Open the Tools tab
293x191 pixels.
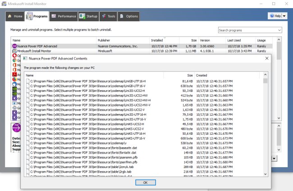(108, 16)
